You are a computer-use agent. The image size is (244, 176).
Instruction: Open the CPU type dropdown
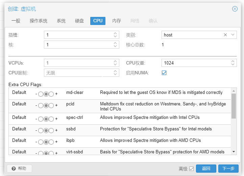pos(233,35)
